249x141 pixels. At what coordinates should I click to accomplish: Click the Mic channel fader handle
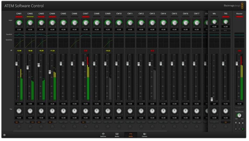[212, 99]
